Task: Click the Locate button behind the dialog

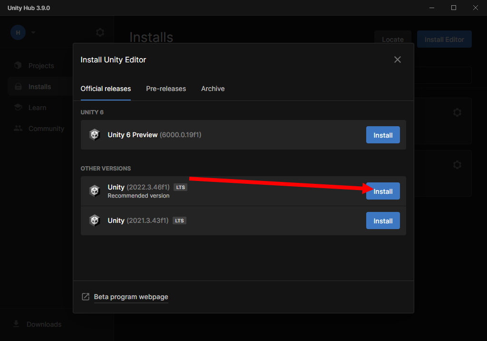Action: (392, 39)
